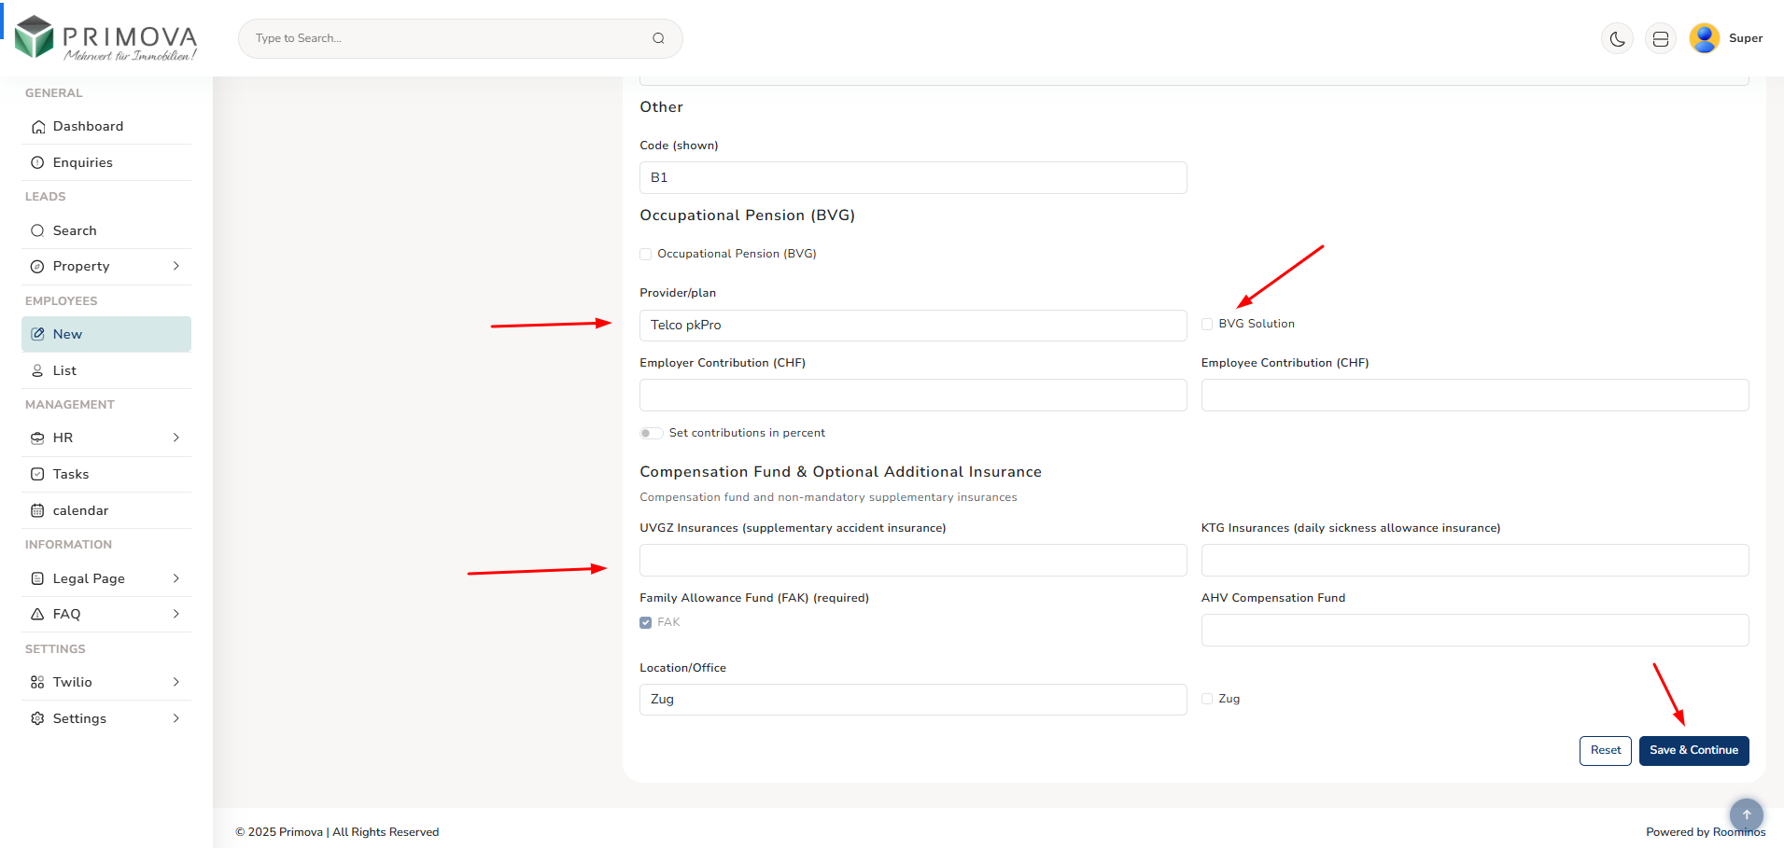Click the user avatar next to Super
Image resolution: width=1784 pixels, height=848 pixels.
1703,38
